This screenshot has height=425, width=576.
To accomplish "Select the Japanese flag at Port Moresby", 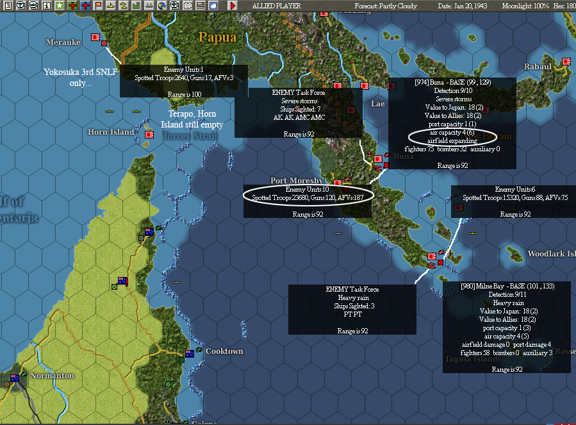I will 338,182.
